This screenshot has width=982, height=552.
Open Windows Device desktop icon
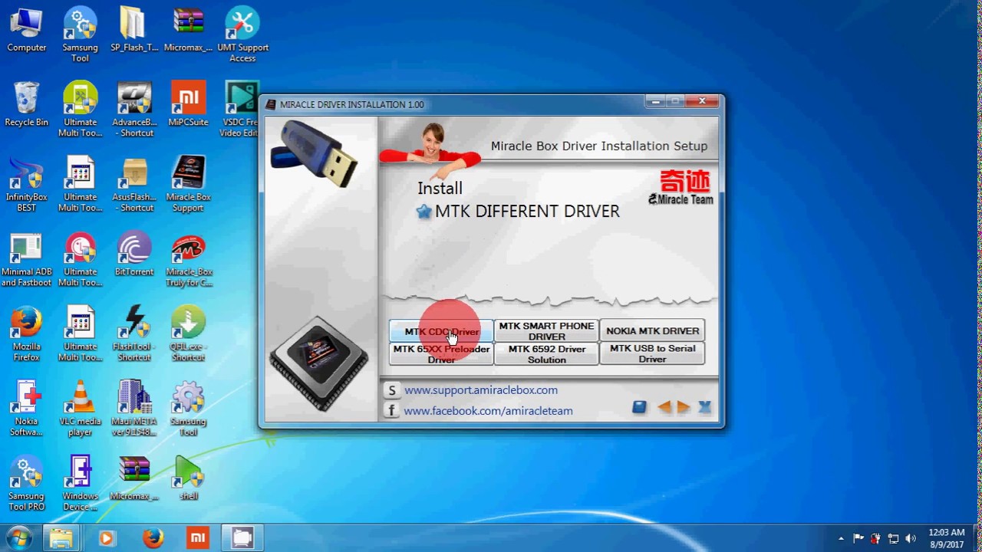[x=81, y=483]
